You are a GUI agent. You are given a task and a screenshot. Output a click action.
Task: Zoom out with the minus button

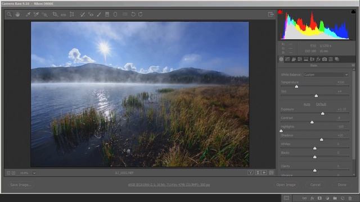click(x=8, y=173)
